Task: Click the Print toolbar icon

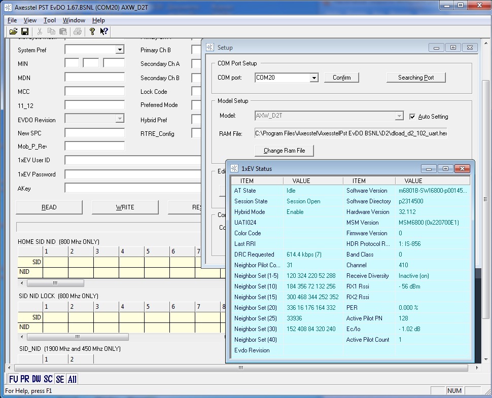Action: pyautogui.click(x=78, y=31)
